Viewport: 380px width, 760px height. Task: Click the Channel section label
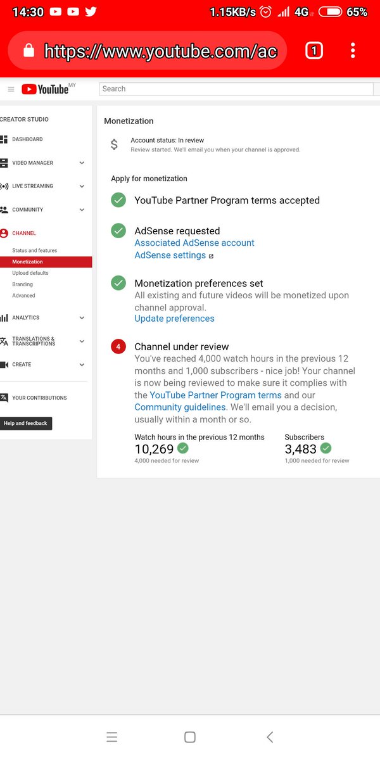tap(24, 233)
